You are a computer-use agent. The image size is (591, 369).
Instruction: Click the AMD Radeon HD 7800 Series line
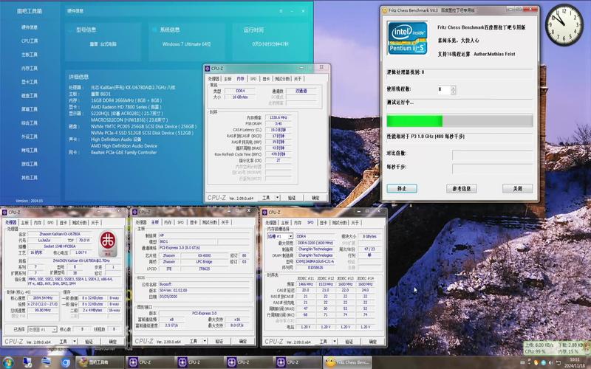[x=126, y=107]
